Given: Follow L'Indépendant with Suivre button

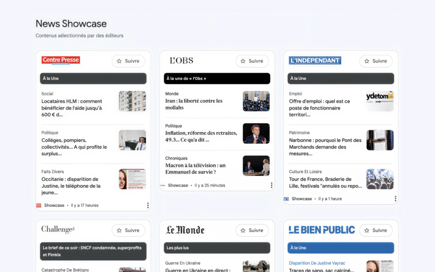Looking at the screenshot, I should point(376,61).
